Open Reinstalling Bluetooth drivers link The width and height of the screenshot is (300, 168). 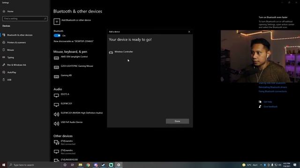273,87
